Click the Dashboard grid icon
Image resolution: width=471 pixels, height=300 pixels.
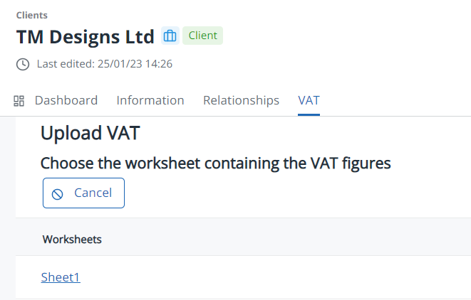pyautogui.click(x=19, y=101)
